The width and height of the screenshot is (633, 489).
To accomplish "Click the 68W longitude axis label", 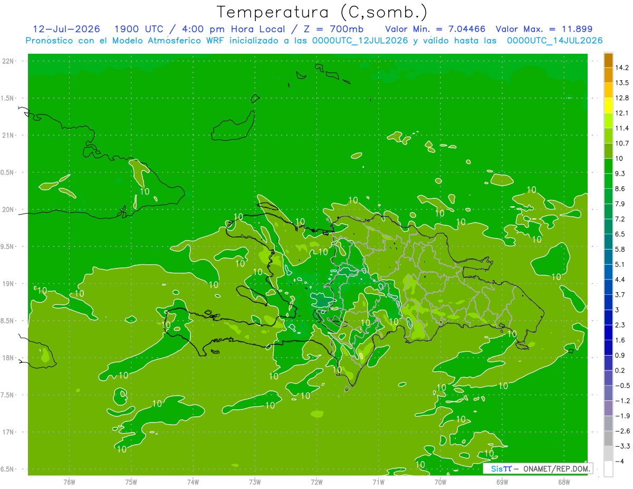I will [x=564, y=482].
